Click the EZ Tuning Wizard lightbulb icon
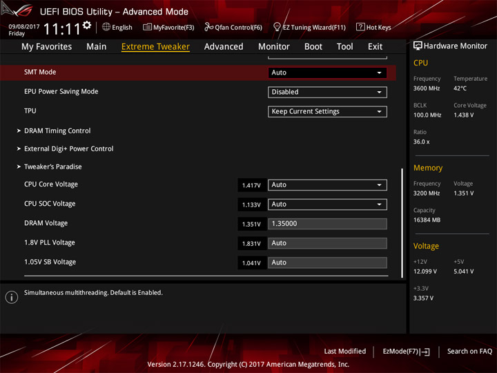This screenshot has height=373, width=497. (x=277, y=27)
